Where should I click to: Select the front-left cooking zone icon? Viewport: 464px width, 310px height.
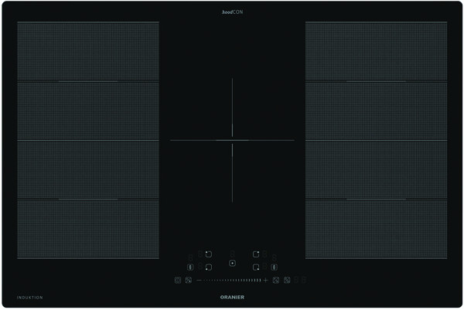pos(208,267)
